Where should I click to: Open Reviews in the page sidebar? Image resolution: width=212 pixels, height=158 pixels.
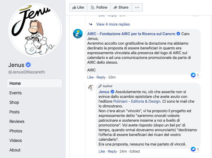[17, 121]
